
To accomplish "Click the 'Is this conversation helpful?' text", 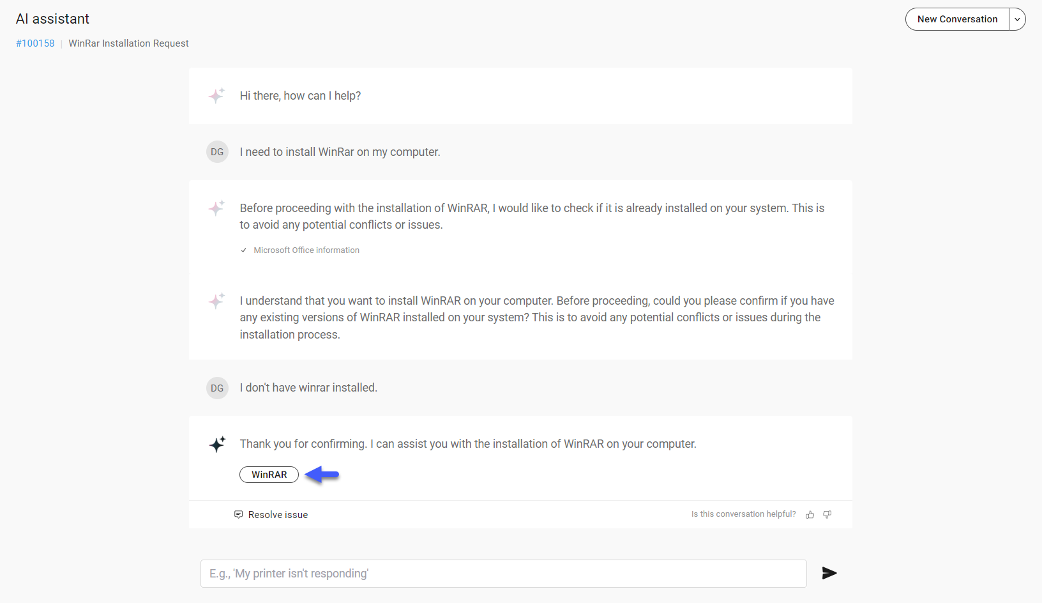I will click(743, 514).
